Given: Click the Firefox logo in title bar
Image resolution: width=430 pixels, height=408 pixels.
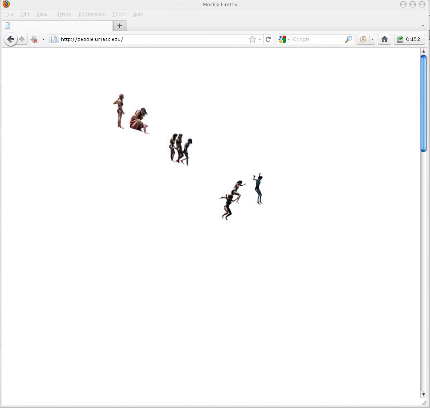Looking at the screenshot, I should click(6, 4).
